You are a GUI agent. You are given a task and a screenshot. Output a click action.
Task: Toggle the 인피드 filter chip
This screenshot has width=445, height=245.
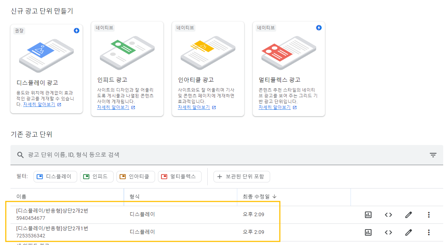coord(97,176)
